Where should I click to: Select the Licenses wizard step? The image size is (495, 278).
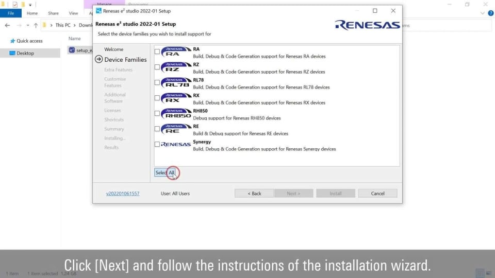(112, 110)
